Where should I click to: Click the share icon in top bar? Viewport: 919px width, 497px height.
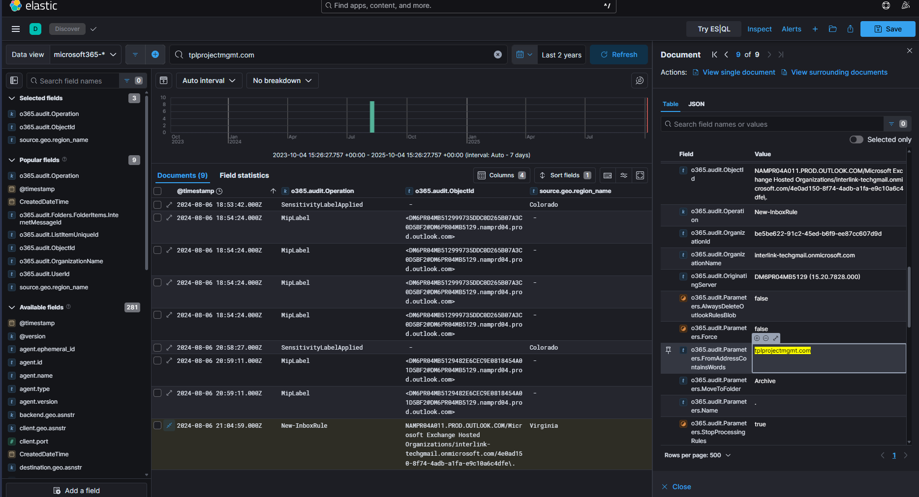pyautogui.click(x=850, y=29)
